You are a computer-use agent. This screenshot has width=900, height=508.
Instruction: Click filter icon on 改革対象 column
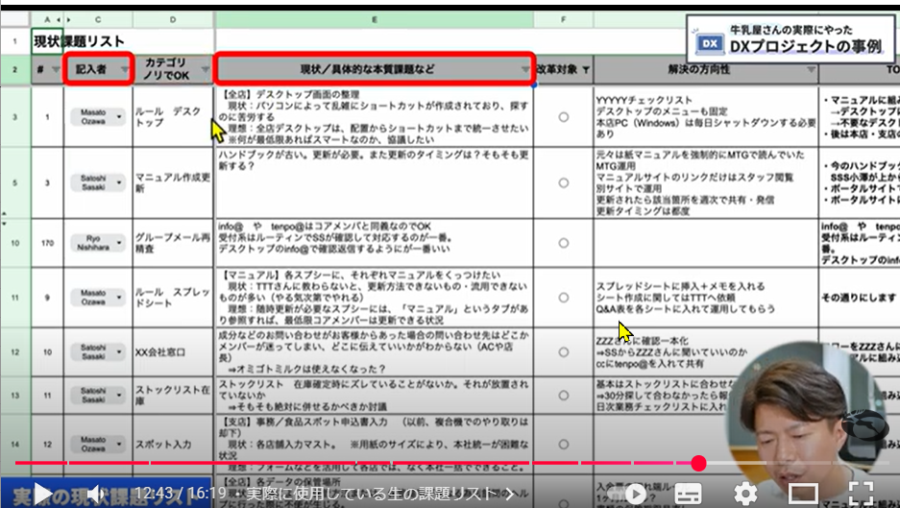point(586,70)
